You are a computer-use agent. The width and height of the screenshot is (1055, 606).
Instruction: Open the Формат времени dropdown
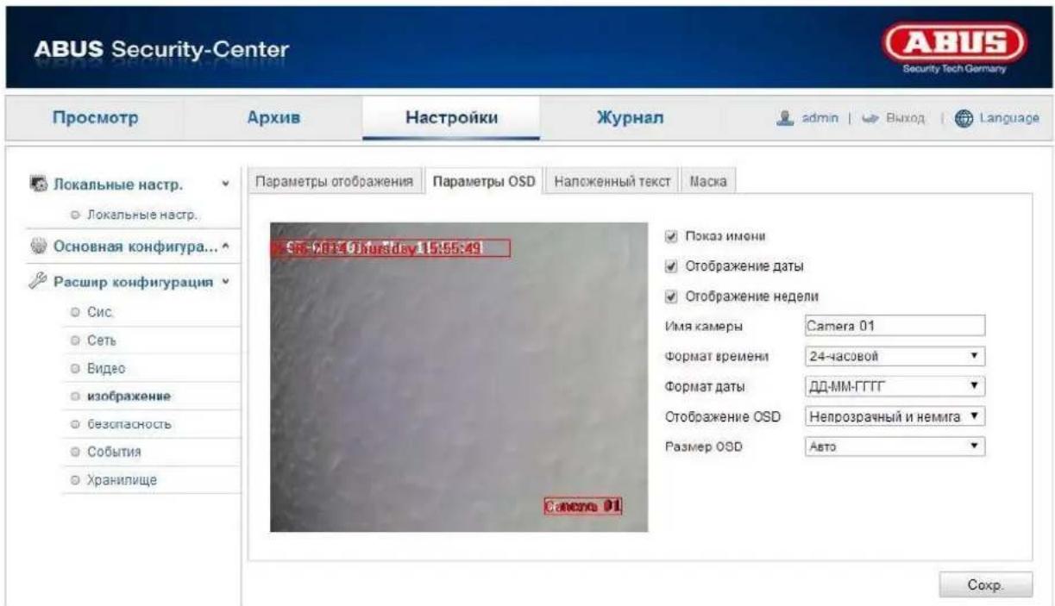click(x=895, y=355)
